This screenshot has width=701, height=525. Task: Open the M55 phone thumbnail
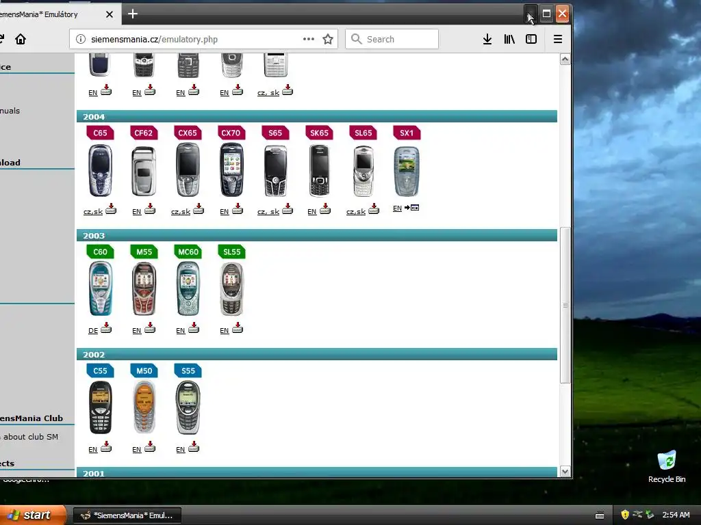coord(144,289)
